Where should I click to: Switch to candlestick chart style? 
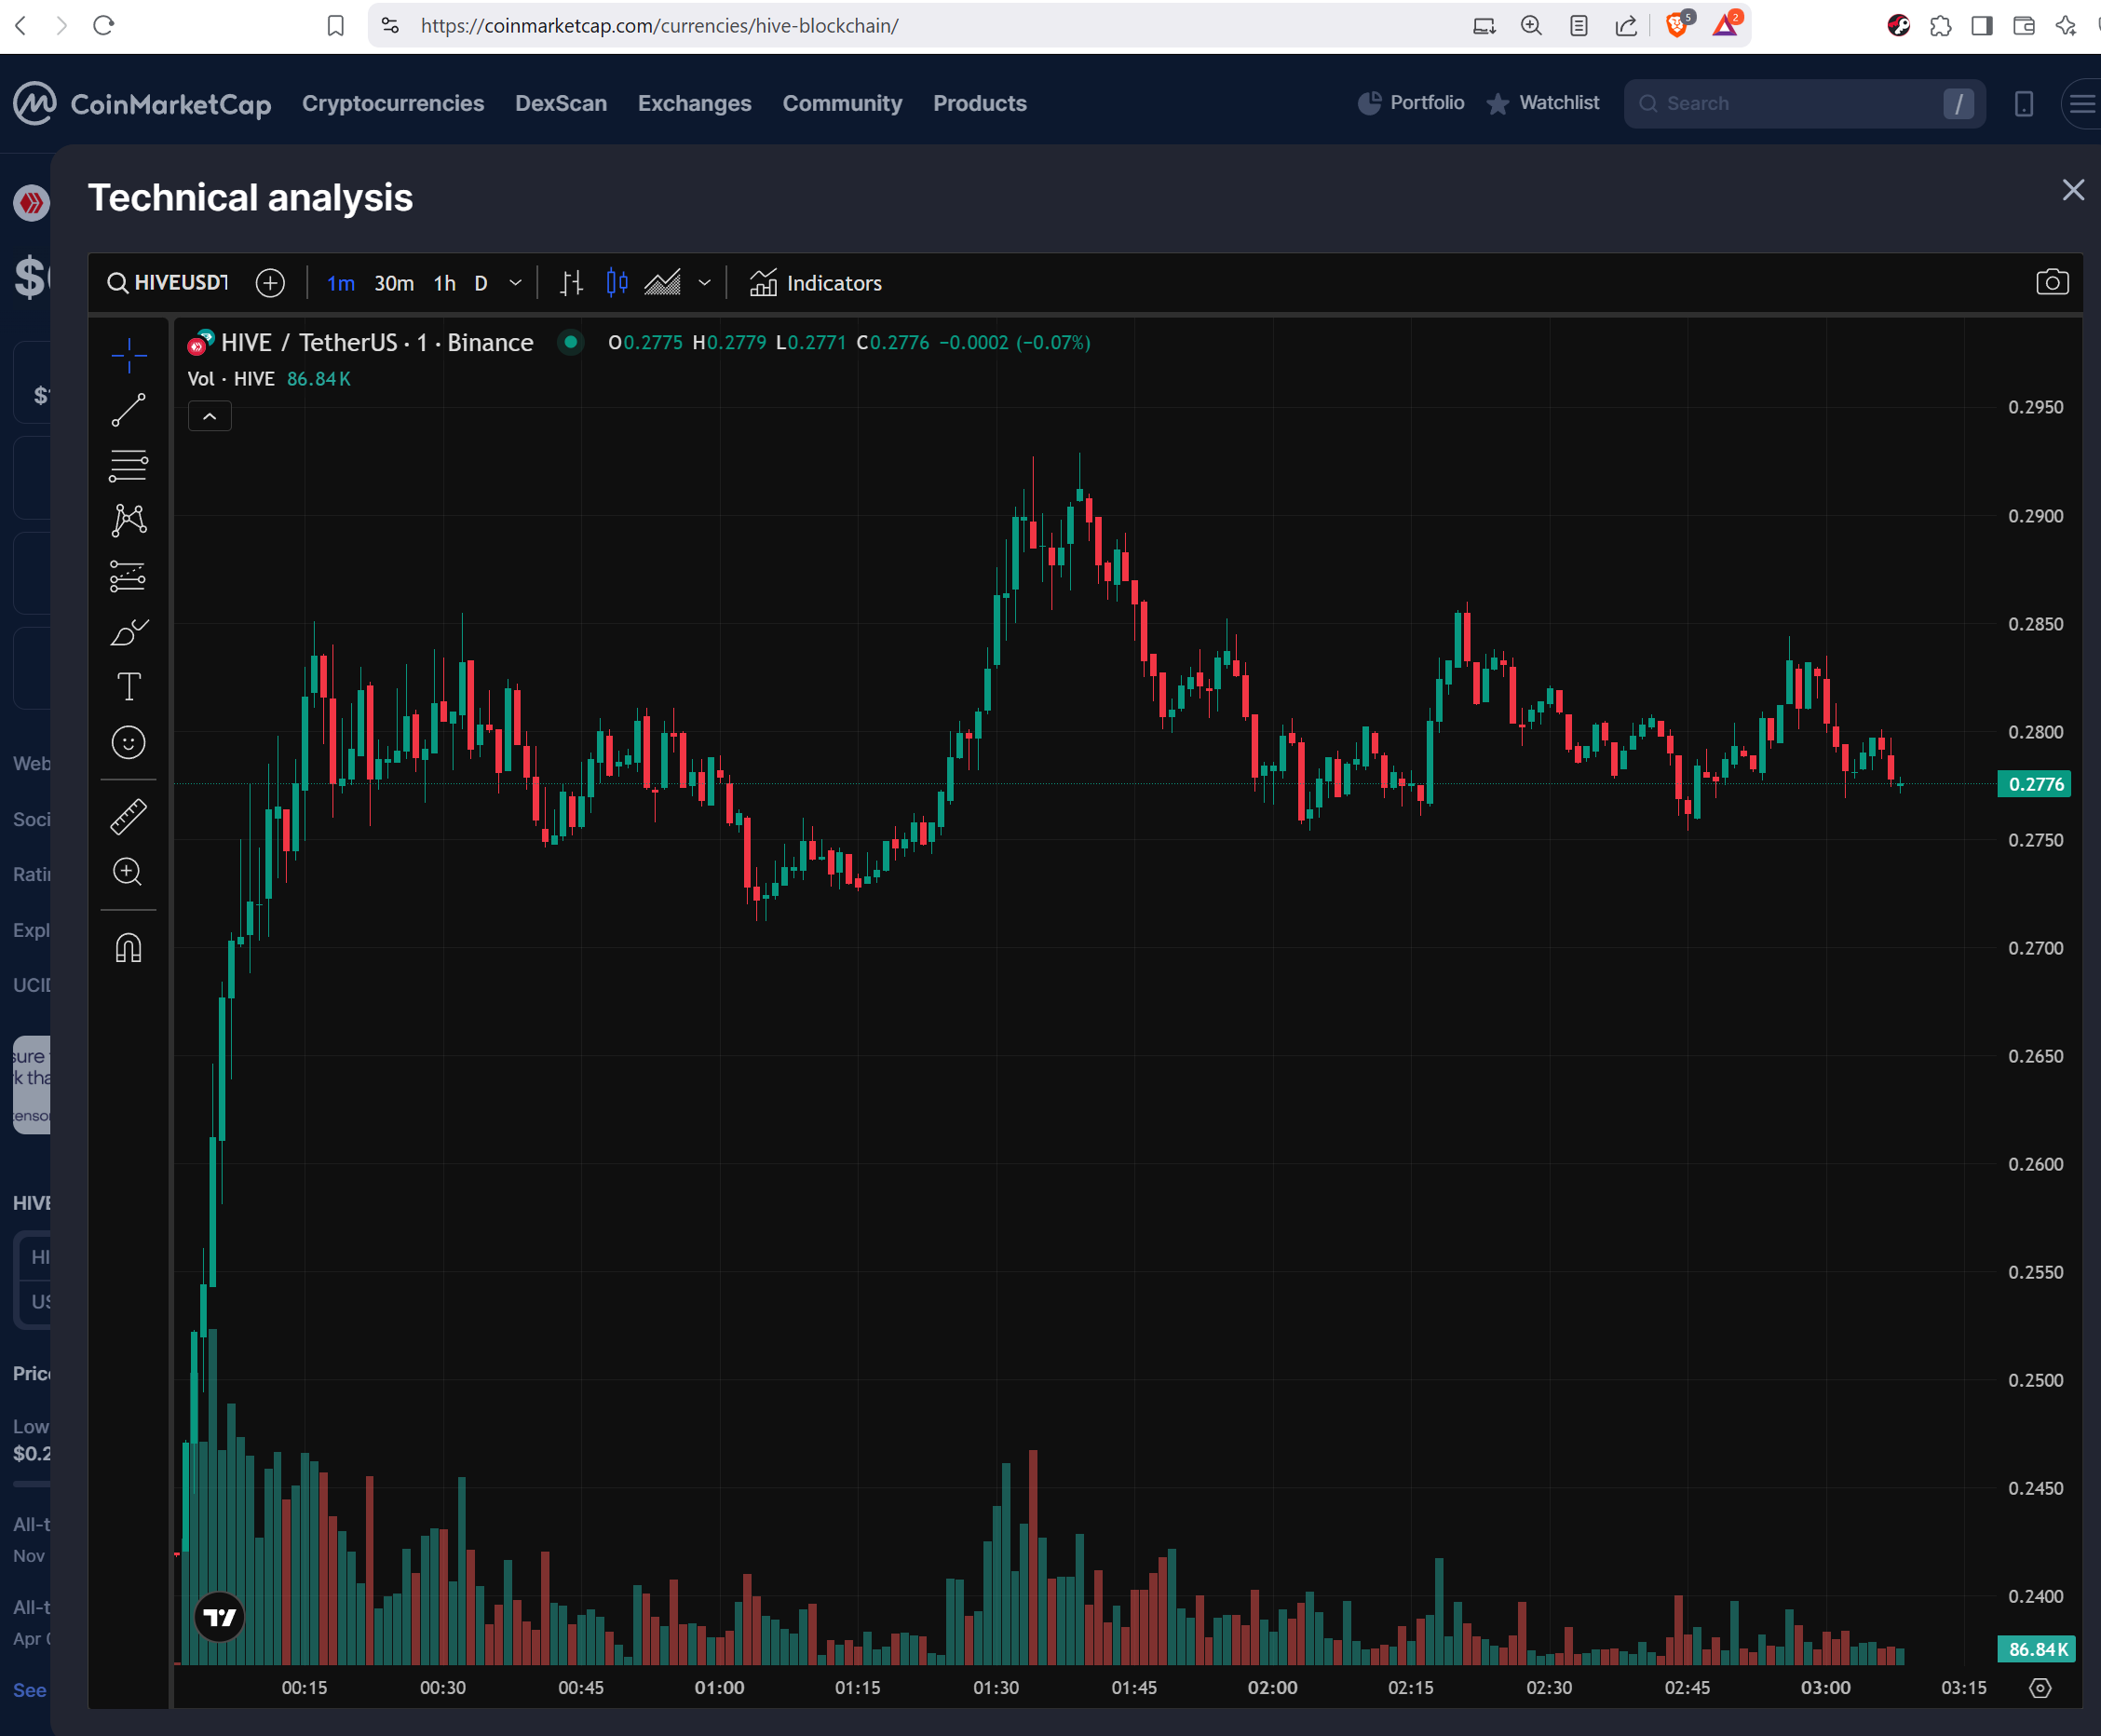coord(617,284)
